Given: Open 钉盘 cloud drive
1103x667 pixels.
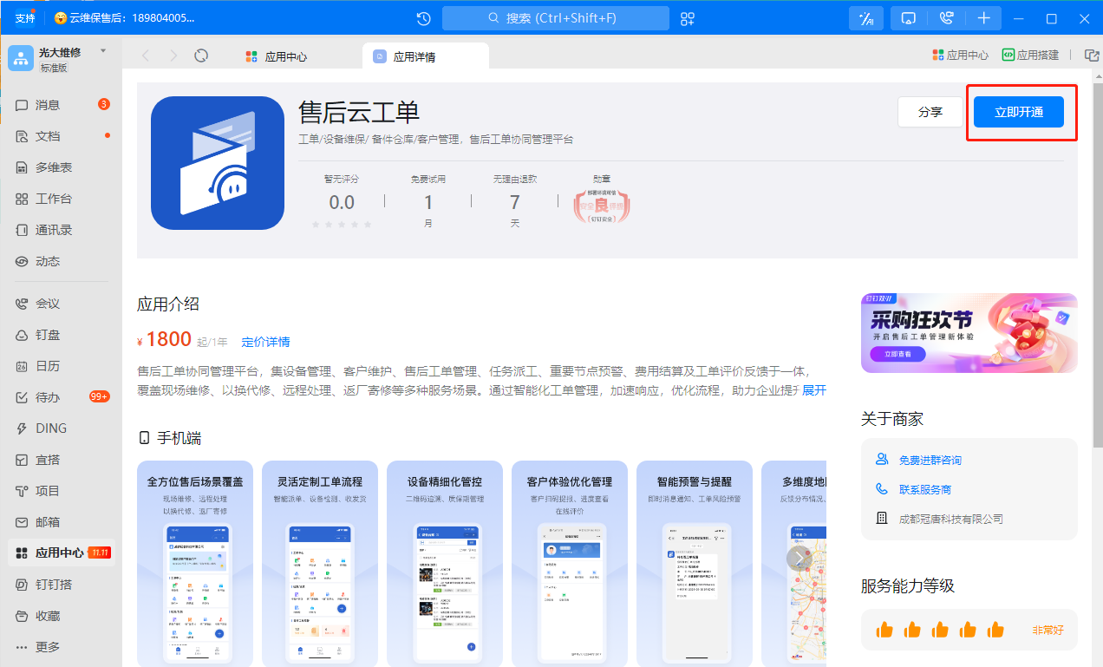Looking at the screenshot, I should click(x=61, y=335).
